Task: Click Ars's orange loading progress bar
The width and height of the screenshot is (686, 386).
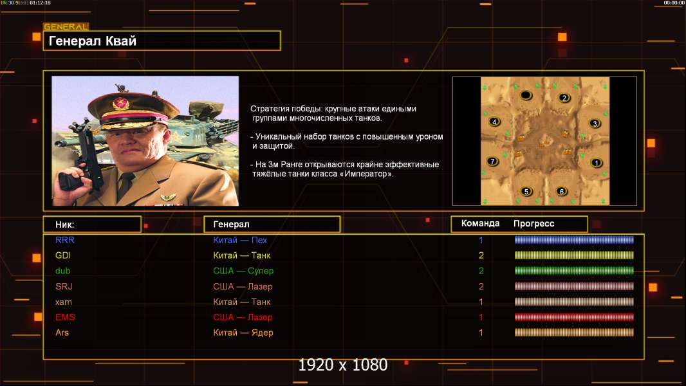Action: [x=574, y=333]
